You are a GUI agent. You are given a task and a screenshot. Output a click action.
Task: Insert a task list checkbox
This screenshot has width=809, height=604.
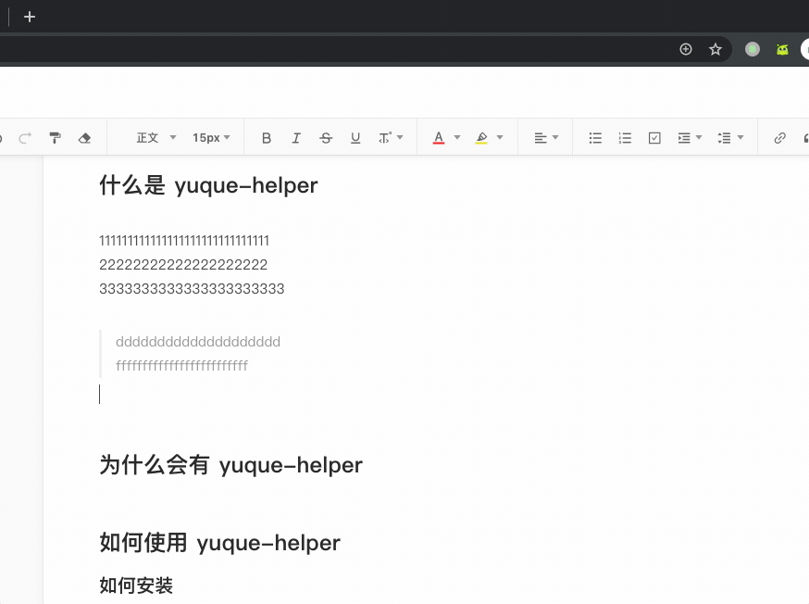(654, 137)
